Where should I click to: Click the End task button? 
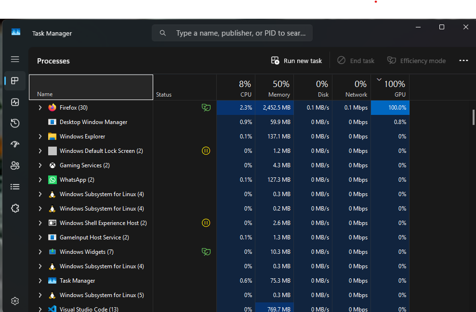point(356,61)
